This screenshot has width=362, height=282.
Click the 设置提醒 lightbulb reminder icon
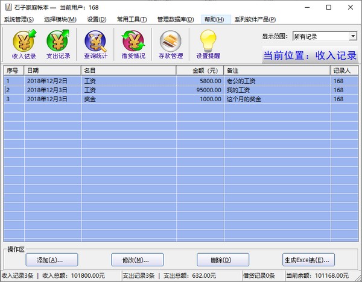[208, 44]
